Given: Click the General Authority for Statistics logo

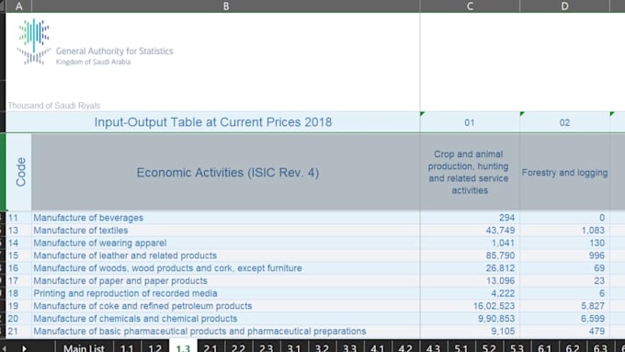Looking at the screenshot, I should click(95, 42).
